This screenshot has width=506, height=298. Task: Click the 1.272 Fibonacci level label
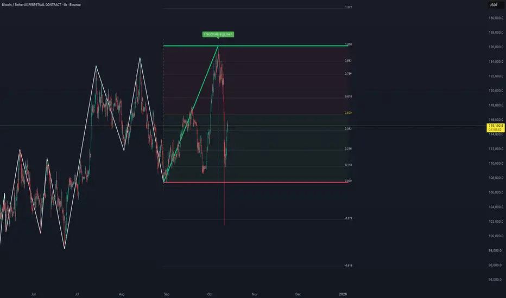coord(348,7)
